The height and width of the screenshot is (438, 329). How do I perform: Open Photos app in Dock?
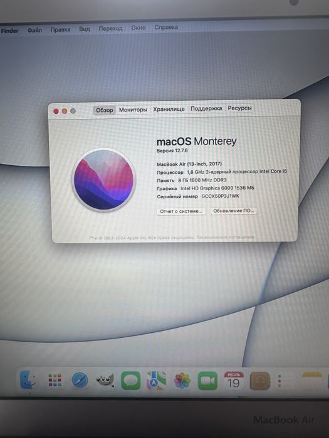pos(182,380)
